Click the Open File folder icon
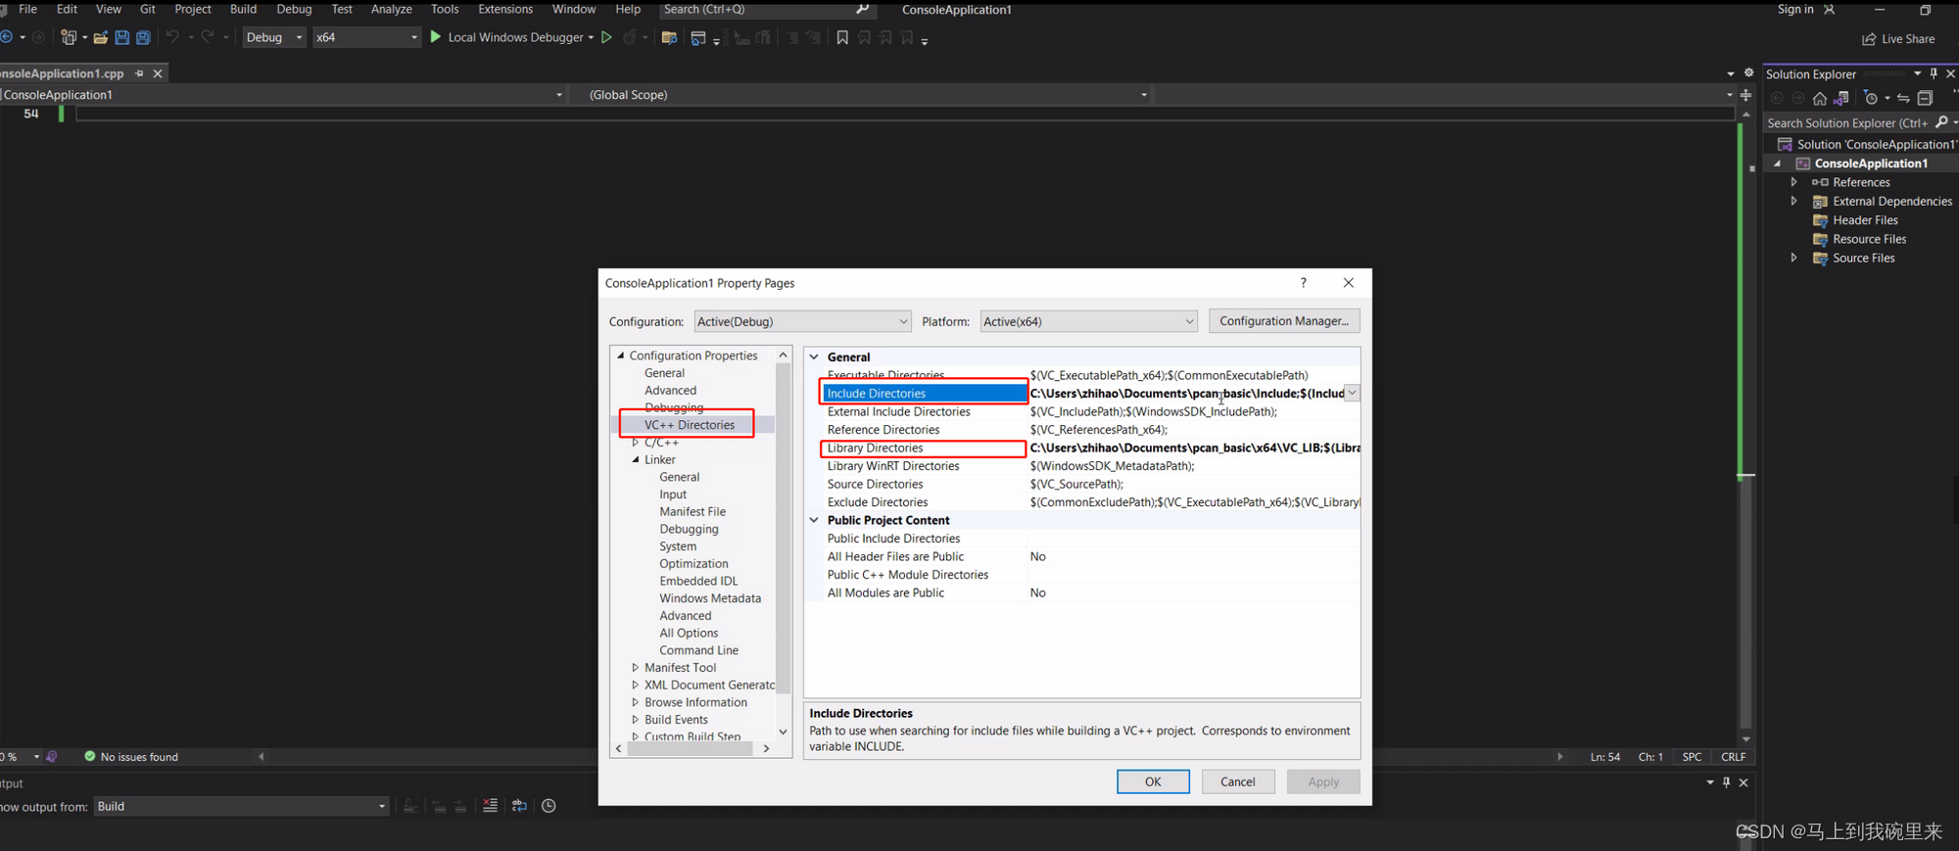Screen dimensions: 1959x851 pos(100,37)
